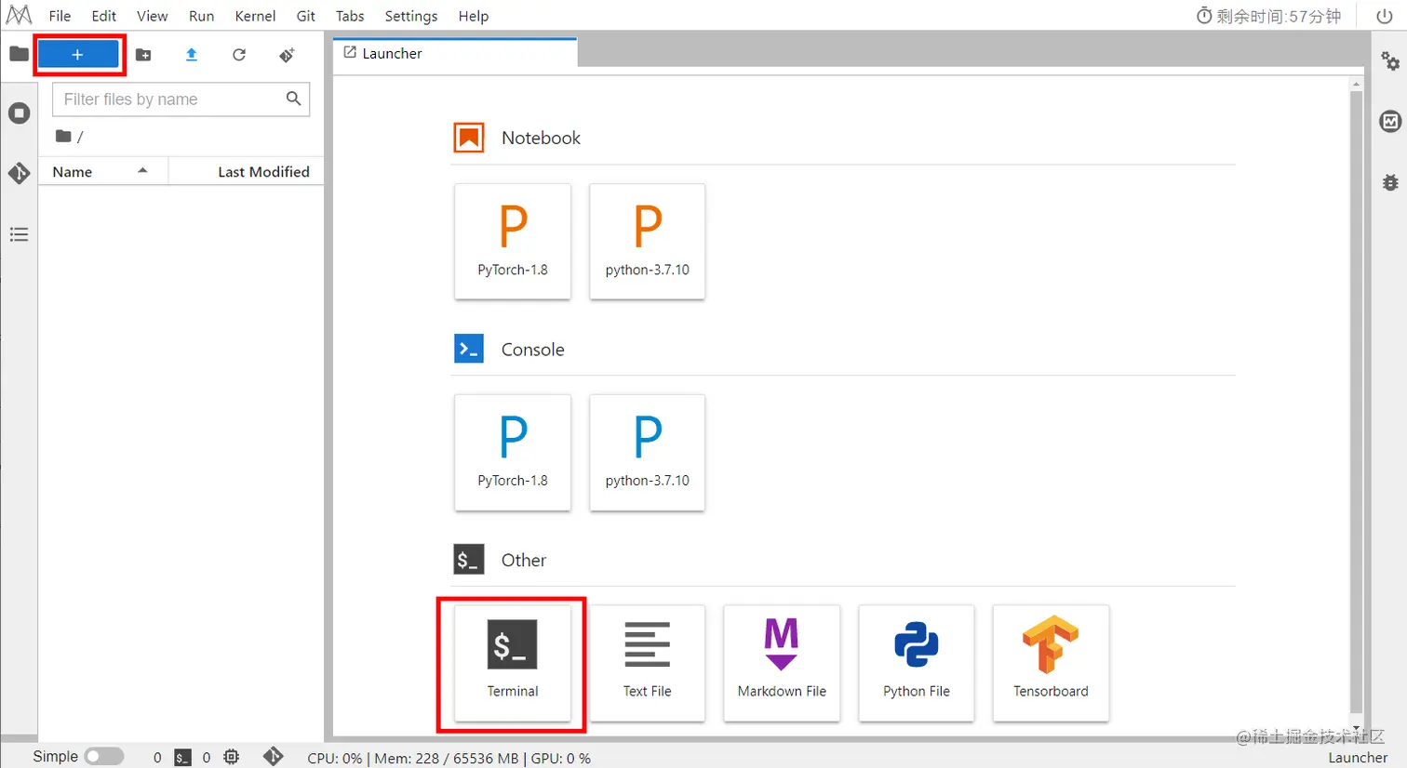The image size is (1407, 768).
Task: Open the Tabs menu
Action: click(350, 16)
